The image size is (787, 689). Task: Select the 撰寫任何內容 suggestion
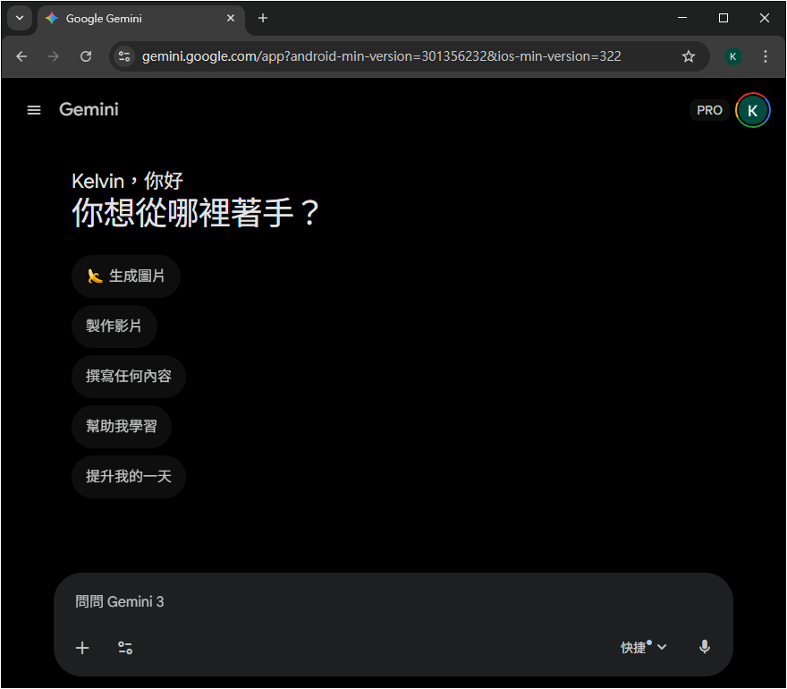(129, 377)
